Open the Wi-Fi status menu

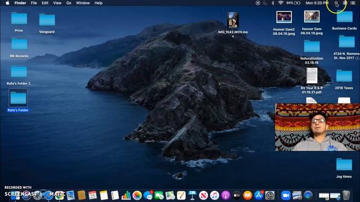(281, 3)
